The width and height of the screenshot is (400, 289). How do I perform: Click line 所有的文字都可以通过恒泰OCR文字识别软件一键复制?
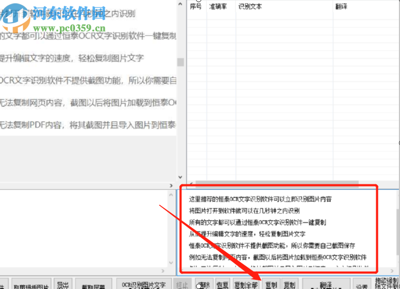[x=257, y=222]
